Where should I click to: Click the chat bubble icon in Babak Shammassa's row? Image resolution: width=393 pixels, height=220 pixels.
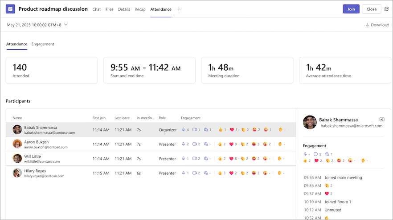pos(206,130)
